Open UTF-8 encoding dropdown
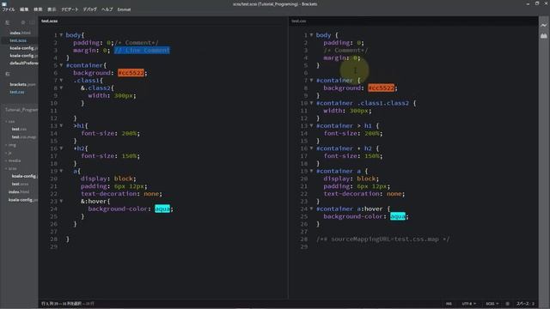Image resolution: width=550 pixels, height=309 pixels. (x=468, y=304)
